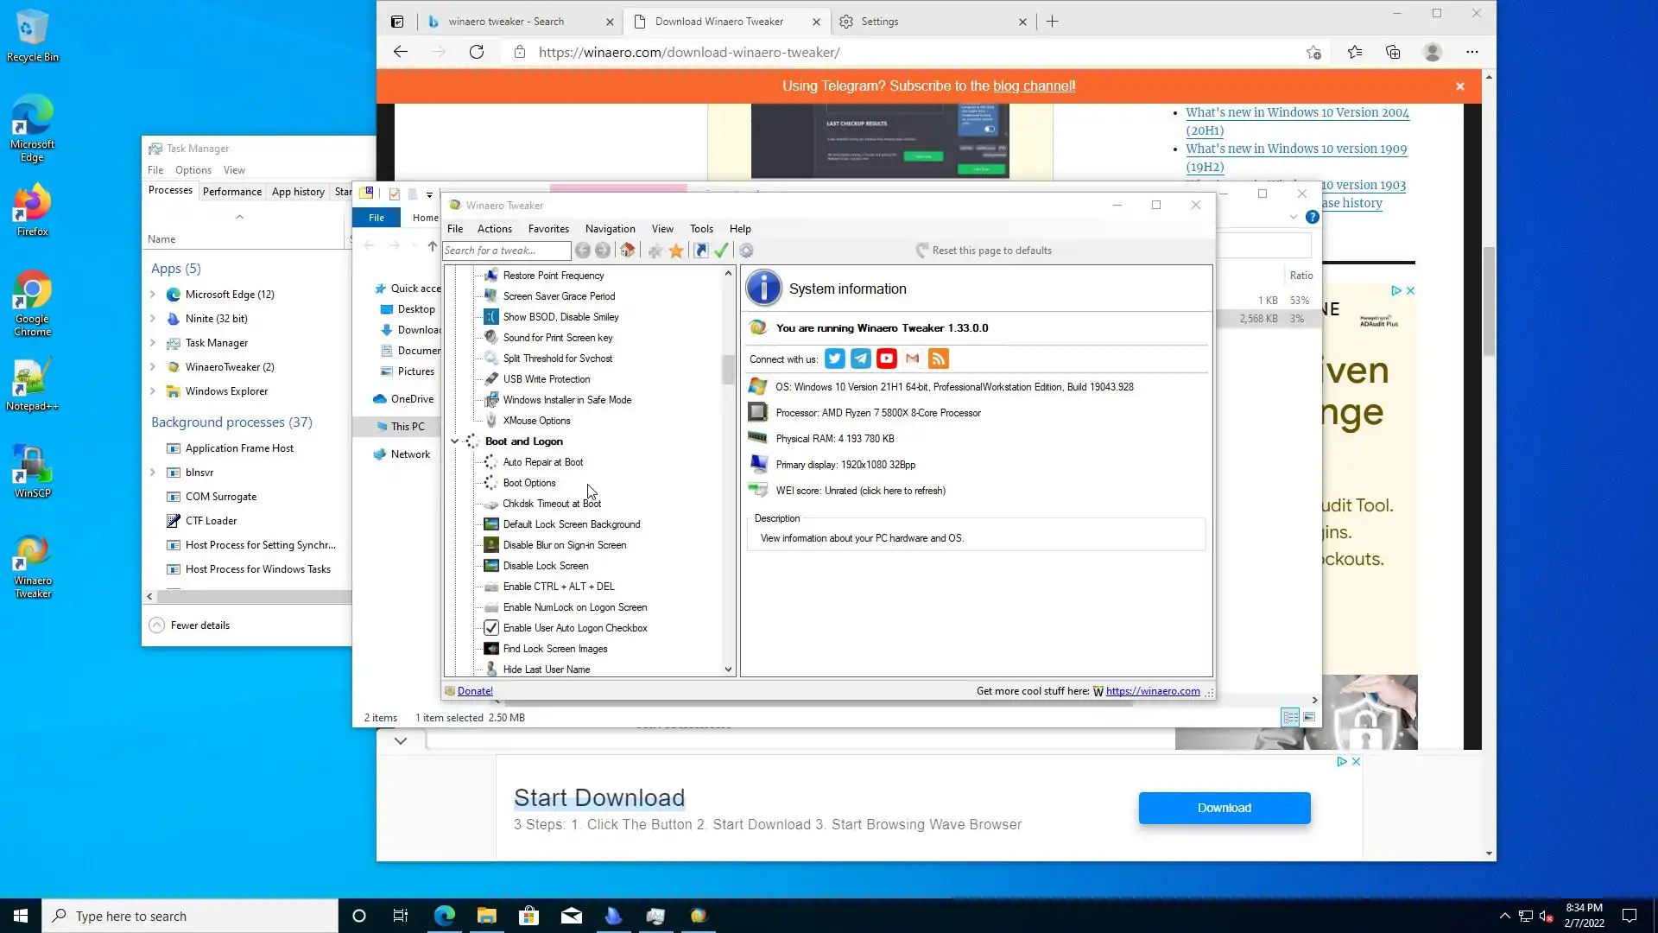Click Reset this page to defaults
Image resolution: width=1658 pixels, height=933 pixels.
(x=990, y=251)
